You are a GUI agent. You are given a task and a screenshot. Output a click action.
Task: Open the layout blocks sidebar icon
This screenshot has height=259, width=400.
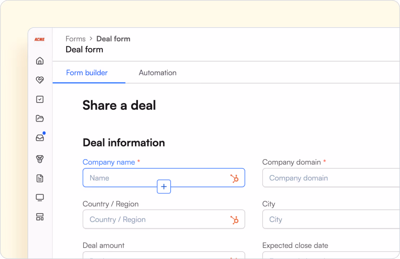click(40, 217)
